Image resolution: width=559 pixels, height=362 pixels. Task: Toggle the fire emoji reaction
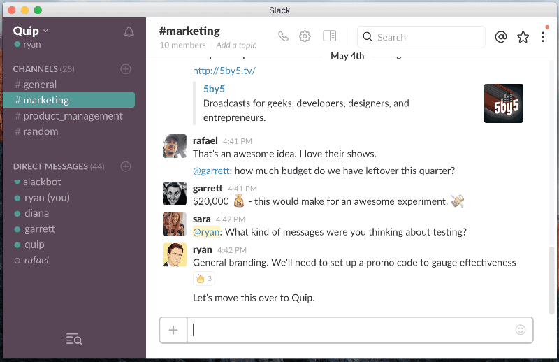(x=204, y=279)
